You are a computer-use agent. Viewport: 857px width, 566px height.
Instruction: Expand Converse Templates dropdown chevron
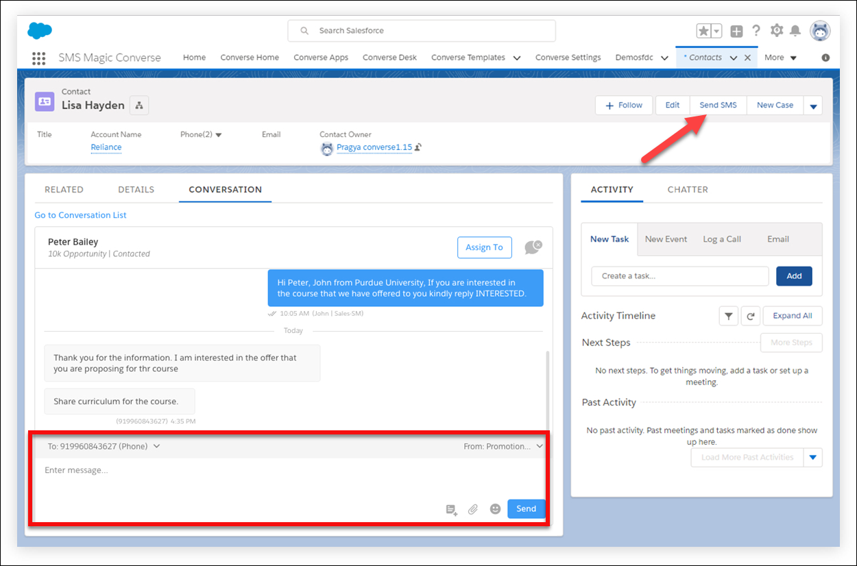click(516, 58)
